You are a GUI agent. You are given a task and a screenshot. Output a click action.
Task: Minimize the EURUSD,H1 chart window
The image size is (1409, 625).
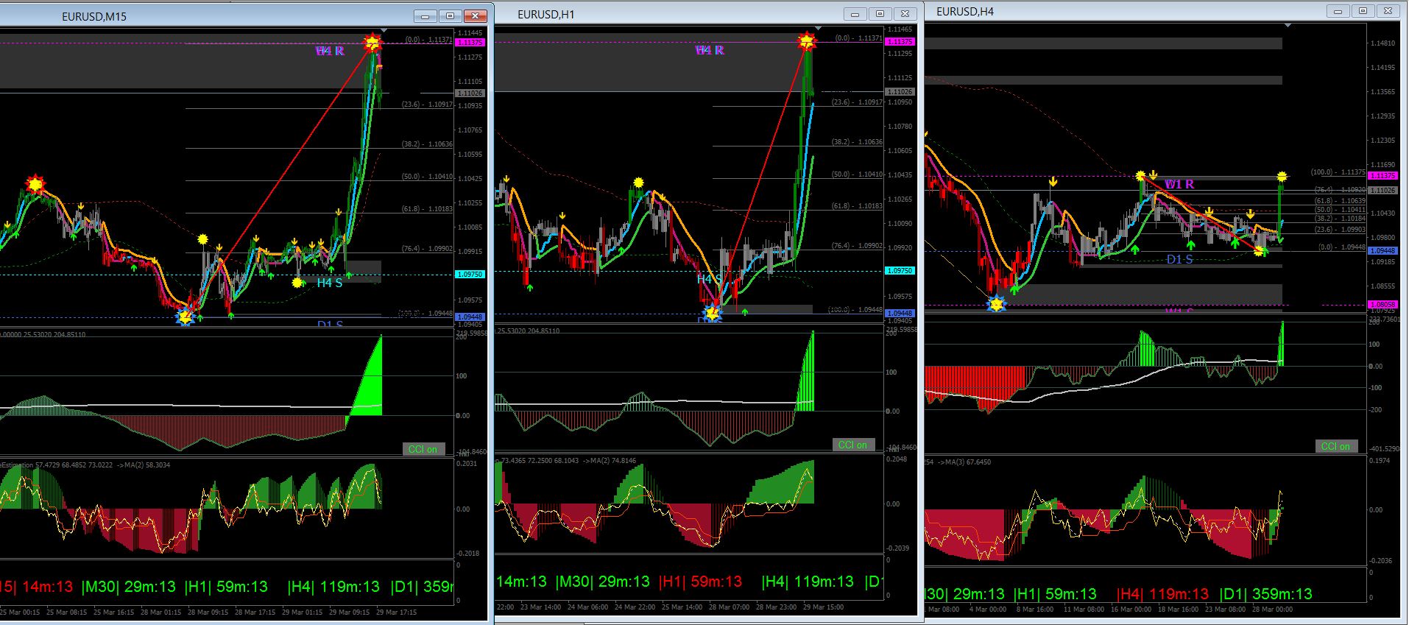tap(855, 14)
